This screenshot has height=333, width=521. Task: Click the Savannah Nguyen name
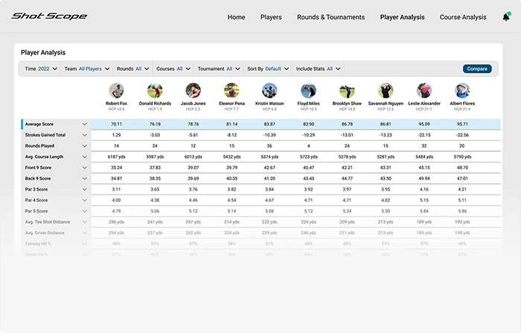point(386,104)
